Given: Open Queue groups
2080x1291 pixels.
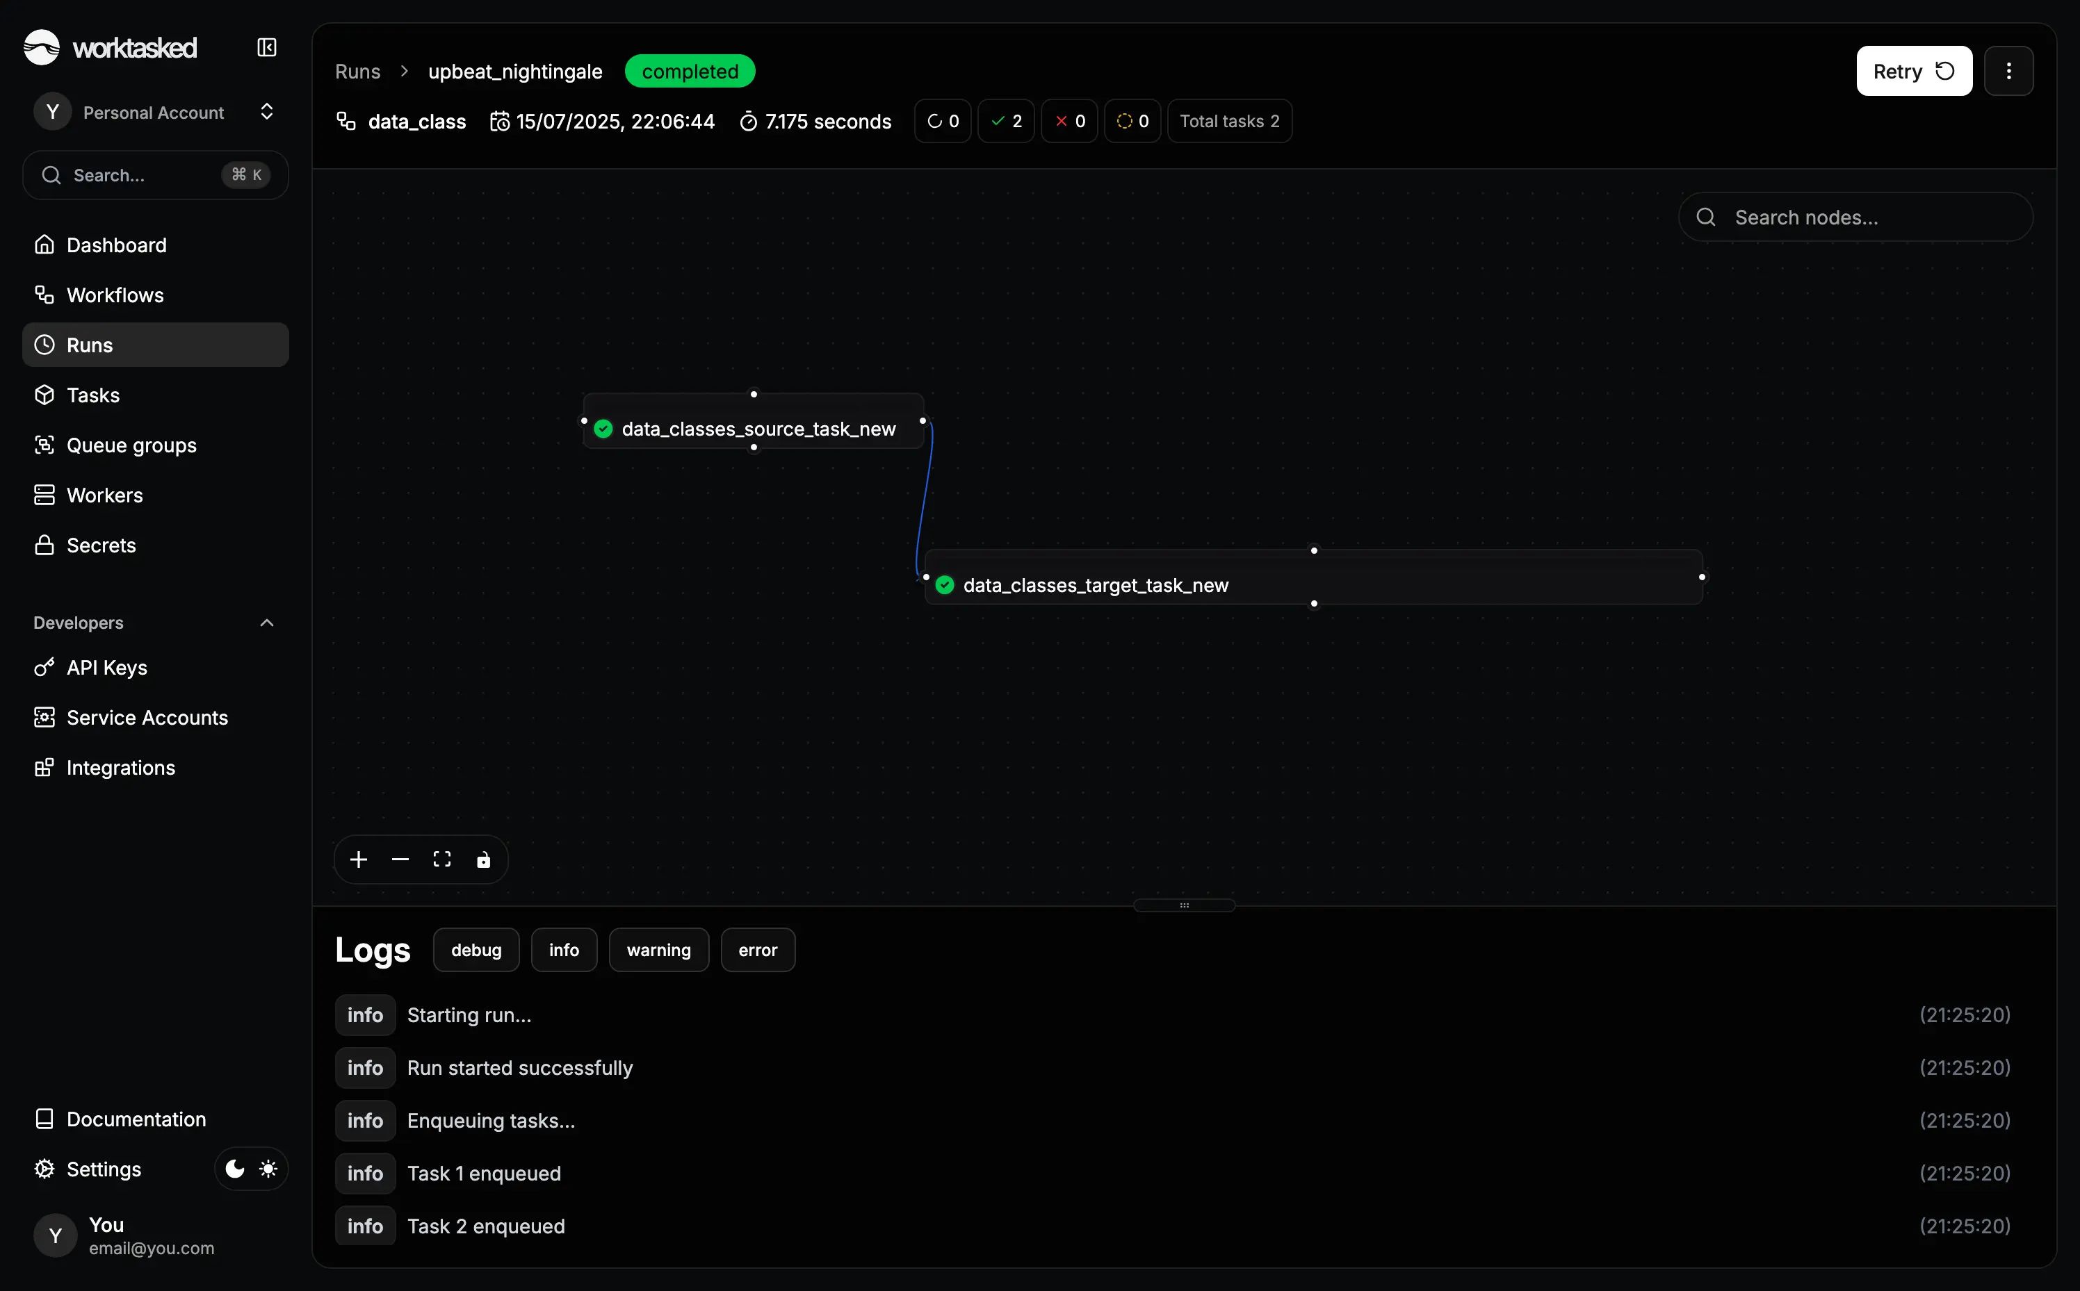Looking at the screenshot, I should click(x=156, y=445).
